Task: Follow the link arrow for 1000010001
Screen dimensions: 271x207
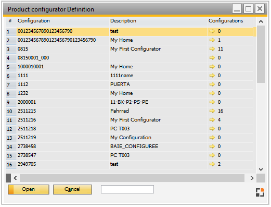Action: tap(212, 67)
